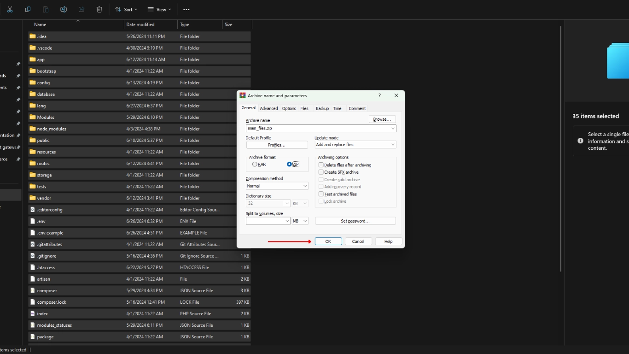
Task: Click the Profiles... button
Action: tap(277, 145)
